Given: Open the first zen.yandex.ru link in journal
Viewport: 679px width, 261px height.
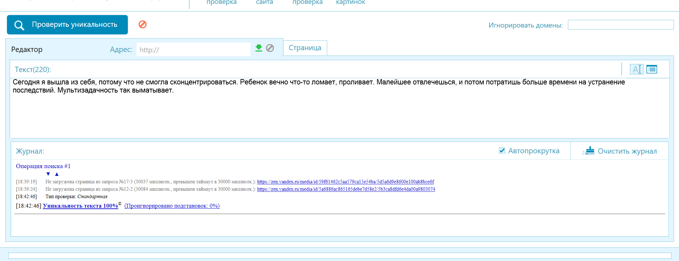Looking at the screenshot, I should tap(345, 182).
